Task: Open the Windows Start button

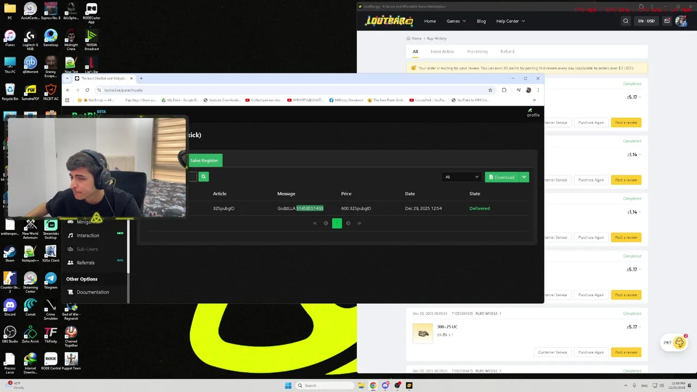Action: pyautogui.click(x=288, y=385)
